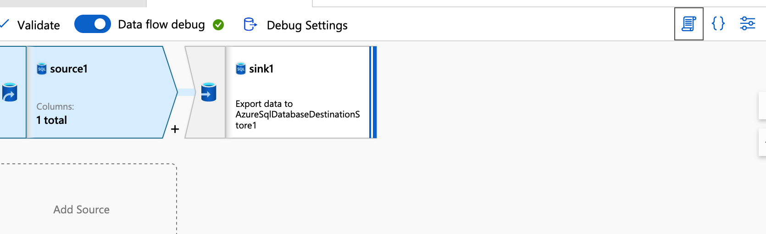Image resolution: width=766 pixels, height=234 pixels.
Task: Click the Validate checkmark icon
Action: click(5, 23)
